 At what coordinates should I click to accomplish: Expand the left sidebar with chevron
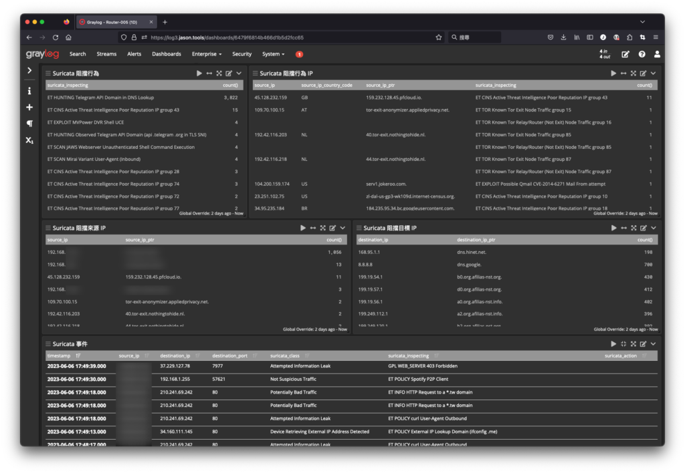(x=29, y=70)
